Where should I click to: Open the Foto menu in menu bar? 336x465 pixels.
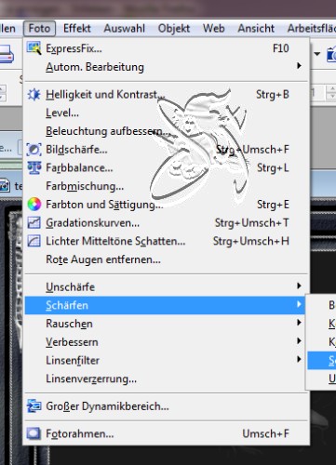[x=39, y=29]
